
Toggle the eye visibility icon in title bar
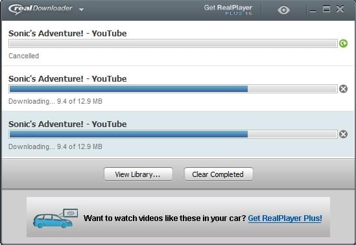tap(283, 10)
